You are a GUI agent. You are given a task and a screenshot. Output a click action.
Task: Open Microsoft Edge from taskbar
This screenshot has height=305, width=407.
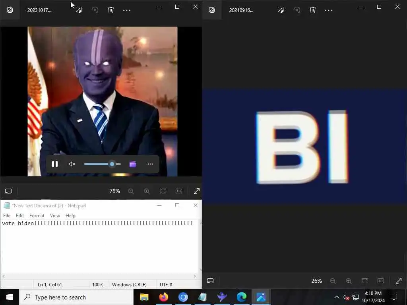(241, 297)
